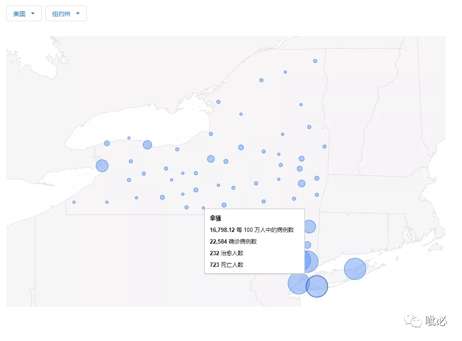
Task: Click the northernmost bubble on the map
Action: [x=315, y=61]
